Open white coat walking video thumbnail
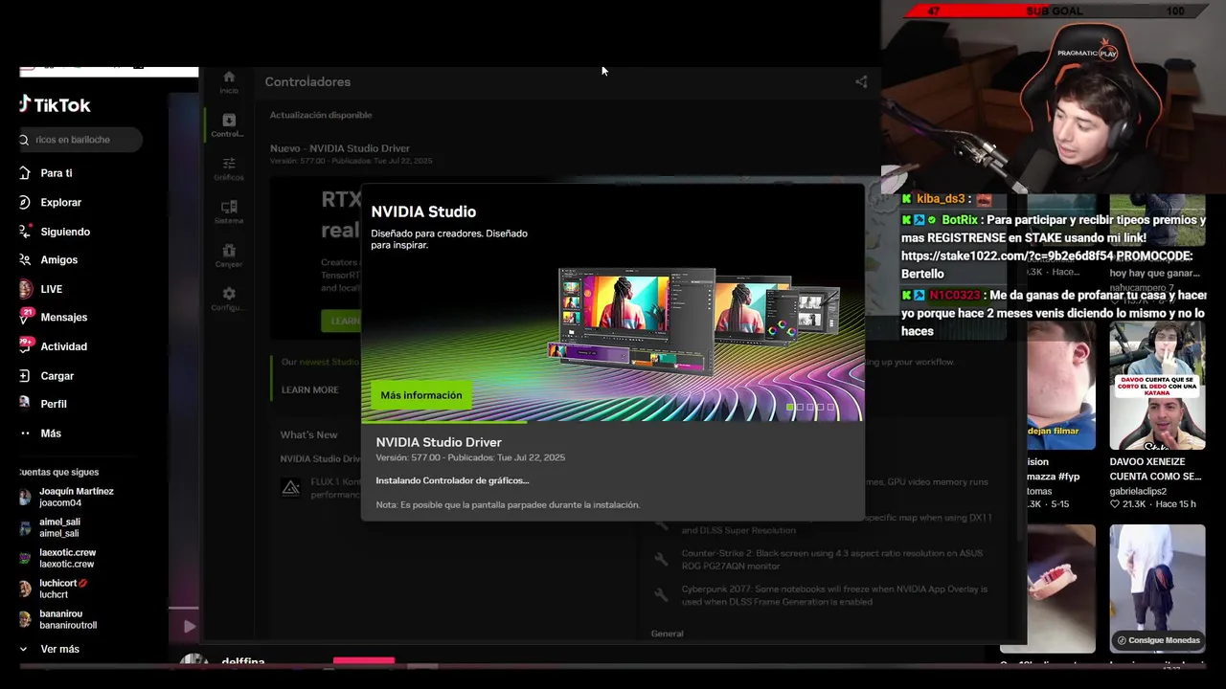Image resolution: width=1226 pixels, height=689 pixels. point(1157,589)
